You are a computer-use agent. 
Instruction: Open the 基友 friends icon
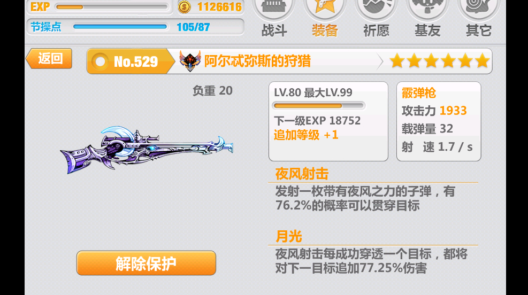coord(427,9)
